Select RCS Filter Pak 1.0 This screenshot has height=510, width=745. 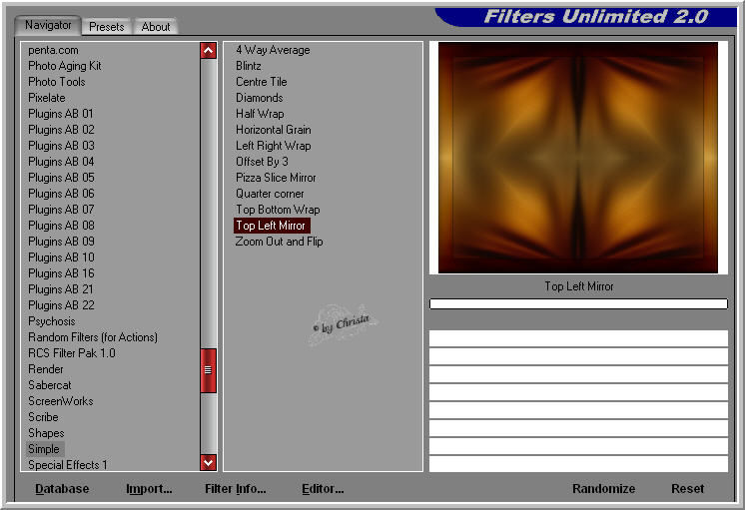pyautogui.click(x=72, y=353)
